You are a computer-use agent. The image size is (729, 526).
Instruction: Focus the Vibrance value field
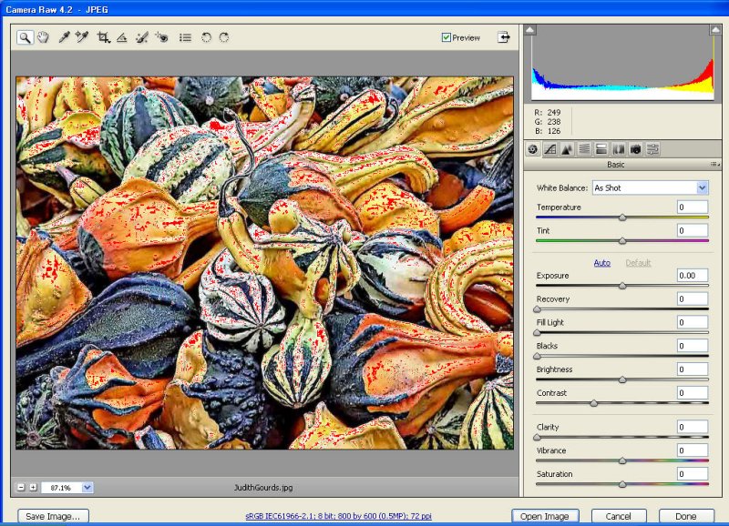(693, 450)
